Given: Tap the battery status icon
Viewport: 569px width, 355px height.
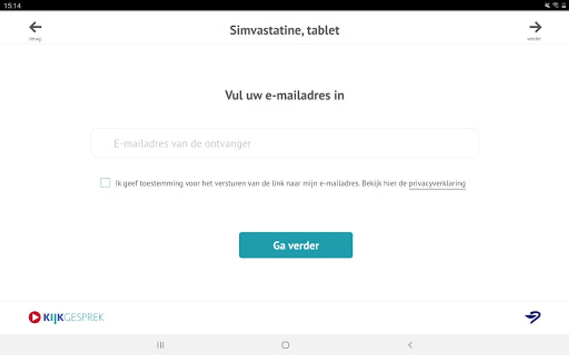Looking at the screenshot, I should click(x=563, y=5).
